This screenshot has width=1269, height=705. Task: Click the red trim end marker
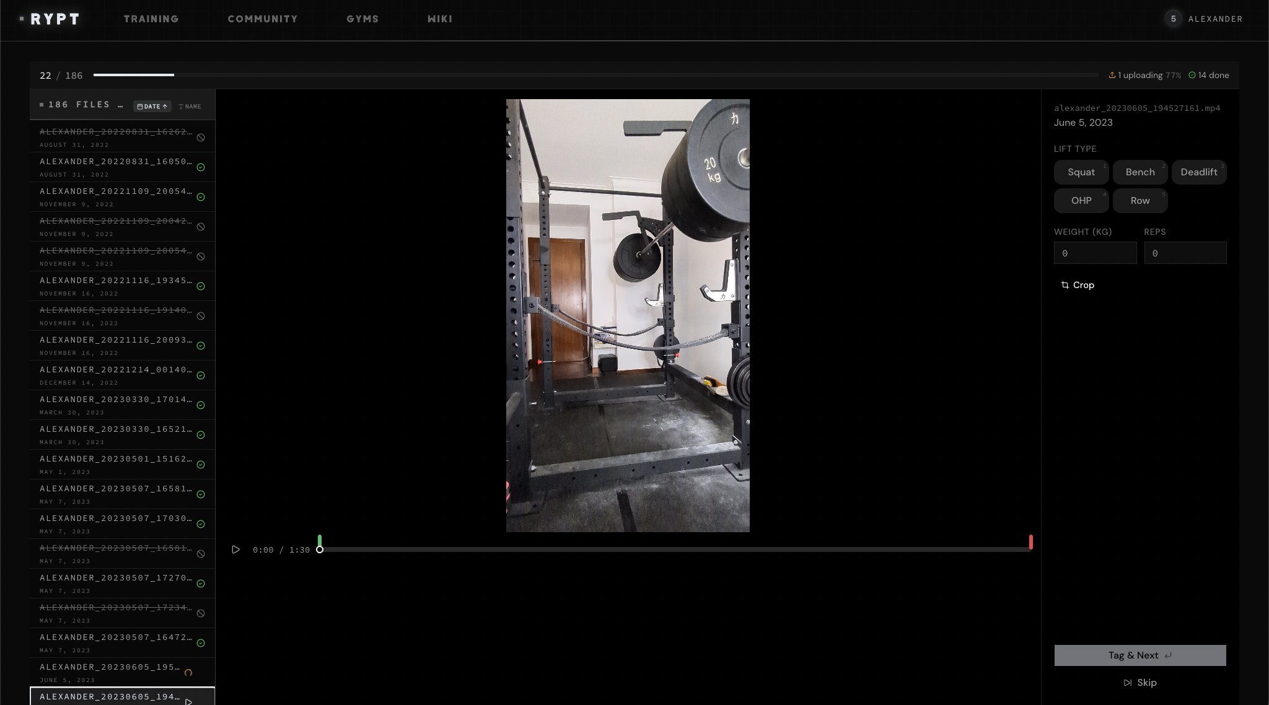1030,541
